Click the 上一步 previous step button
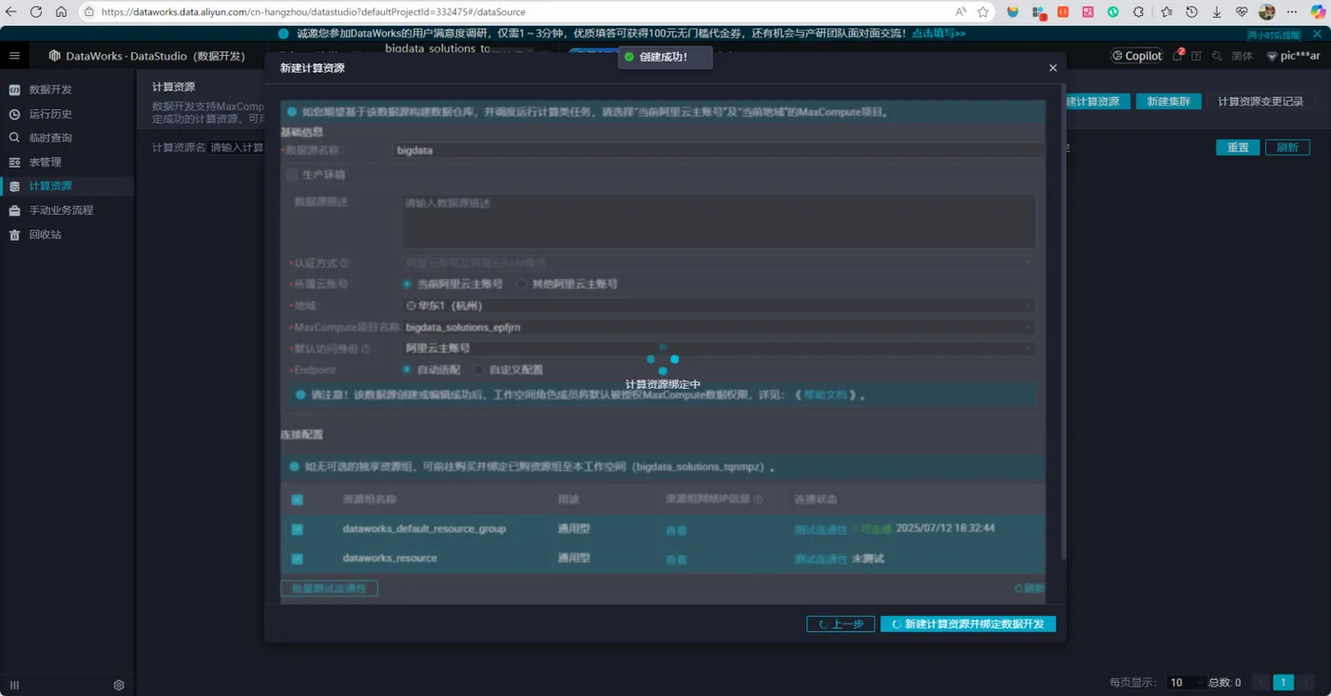This screenshot has width=1331, height=696. pyautogui.click(x=840, y=625)
